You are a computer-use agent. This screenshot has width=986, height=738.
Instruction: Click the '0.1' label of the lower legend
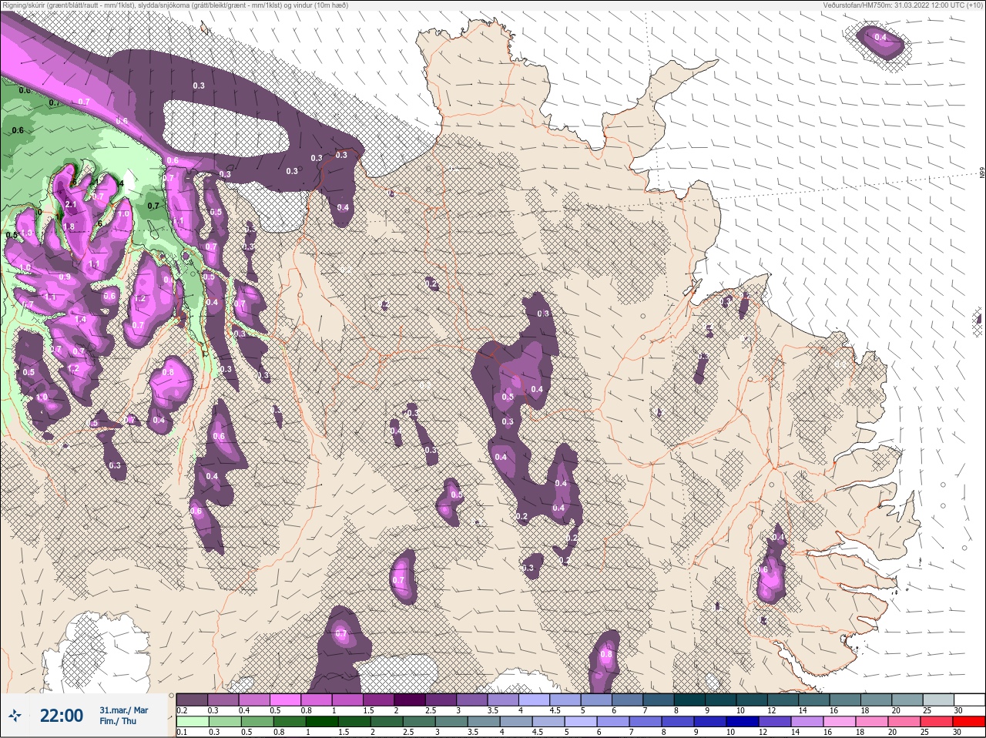182,733
